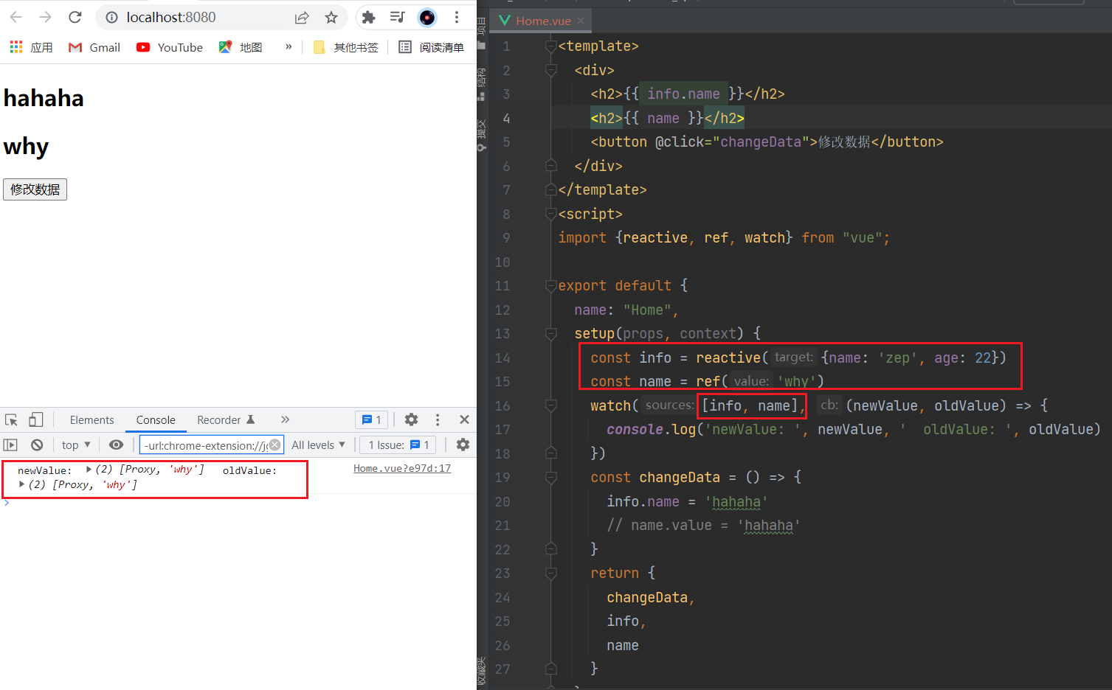This screenshot has width=1112, height=690.
Task: Open the 其他书签 bookmarks folder
Action: click(345, 47)
